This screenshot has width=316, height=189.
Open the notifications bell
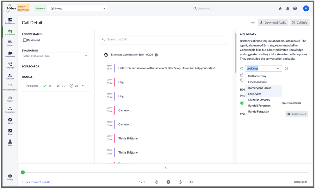288,9
